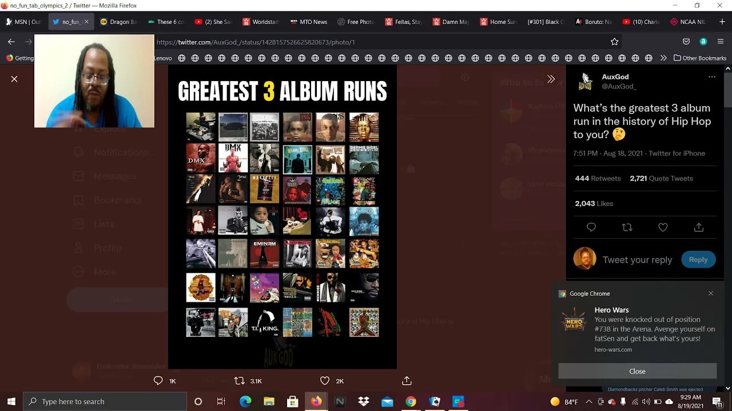This screenshot has width=732, height=411.
Task: Click the reply icon under tweet stats
Action: click(x=591, y=227)
